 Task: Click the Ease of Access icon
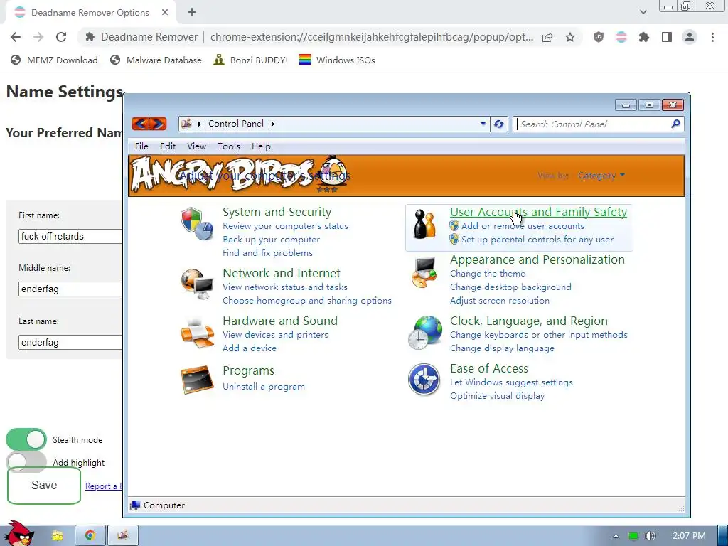424,380
